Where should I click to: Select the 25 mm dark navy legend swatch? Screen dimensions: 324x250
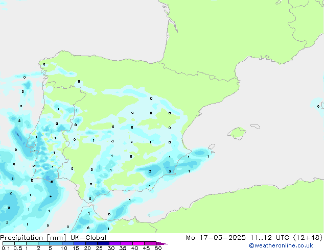coord(103,243)
